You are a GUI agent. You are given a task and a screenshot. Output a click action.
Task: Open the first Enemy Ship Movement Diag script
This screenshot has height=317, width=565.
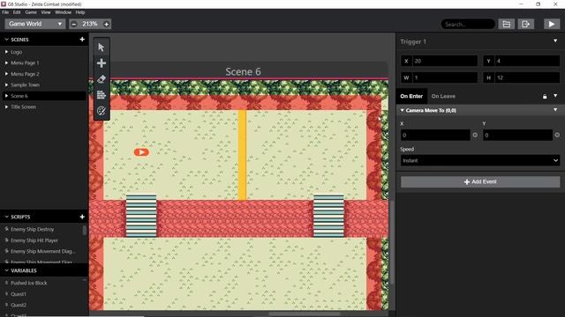click(x=42, y=251)
